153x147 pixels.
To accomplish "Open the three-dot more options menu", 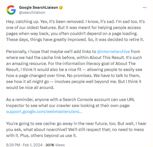I will pos(145,7).
